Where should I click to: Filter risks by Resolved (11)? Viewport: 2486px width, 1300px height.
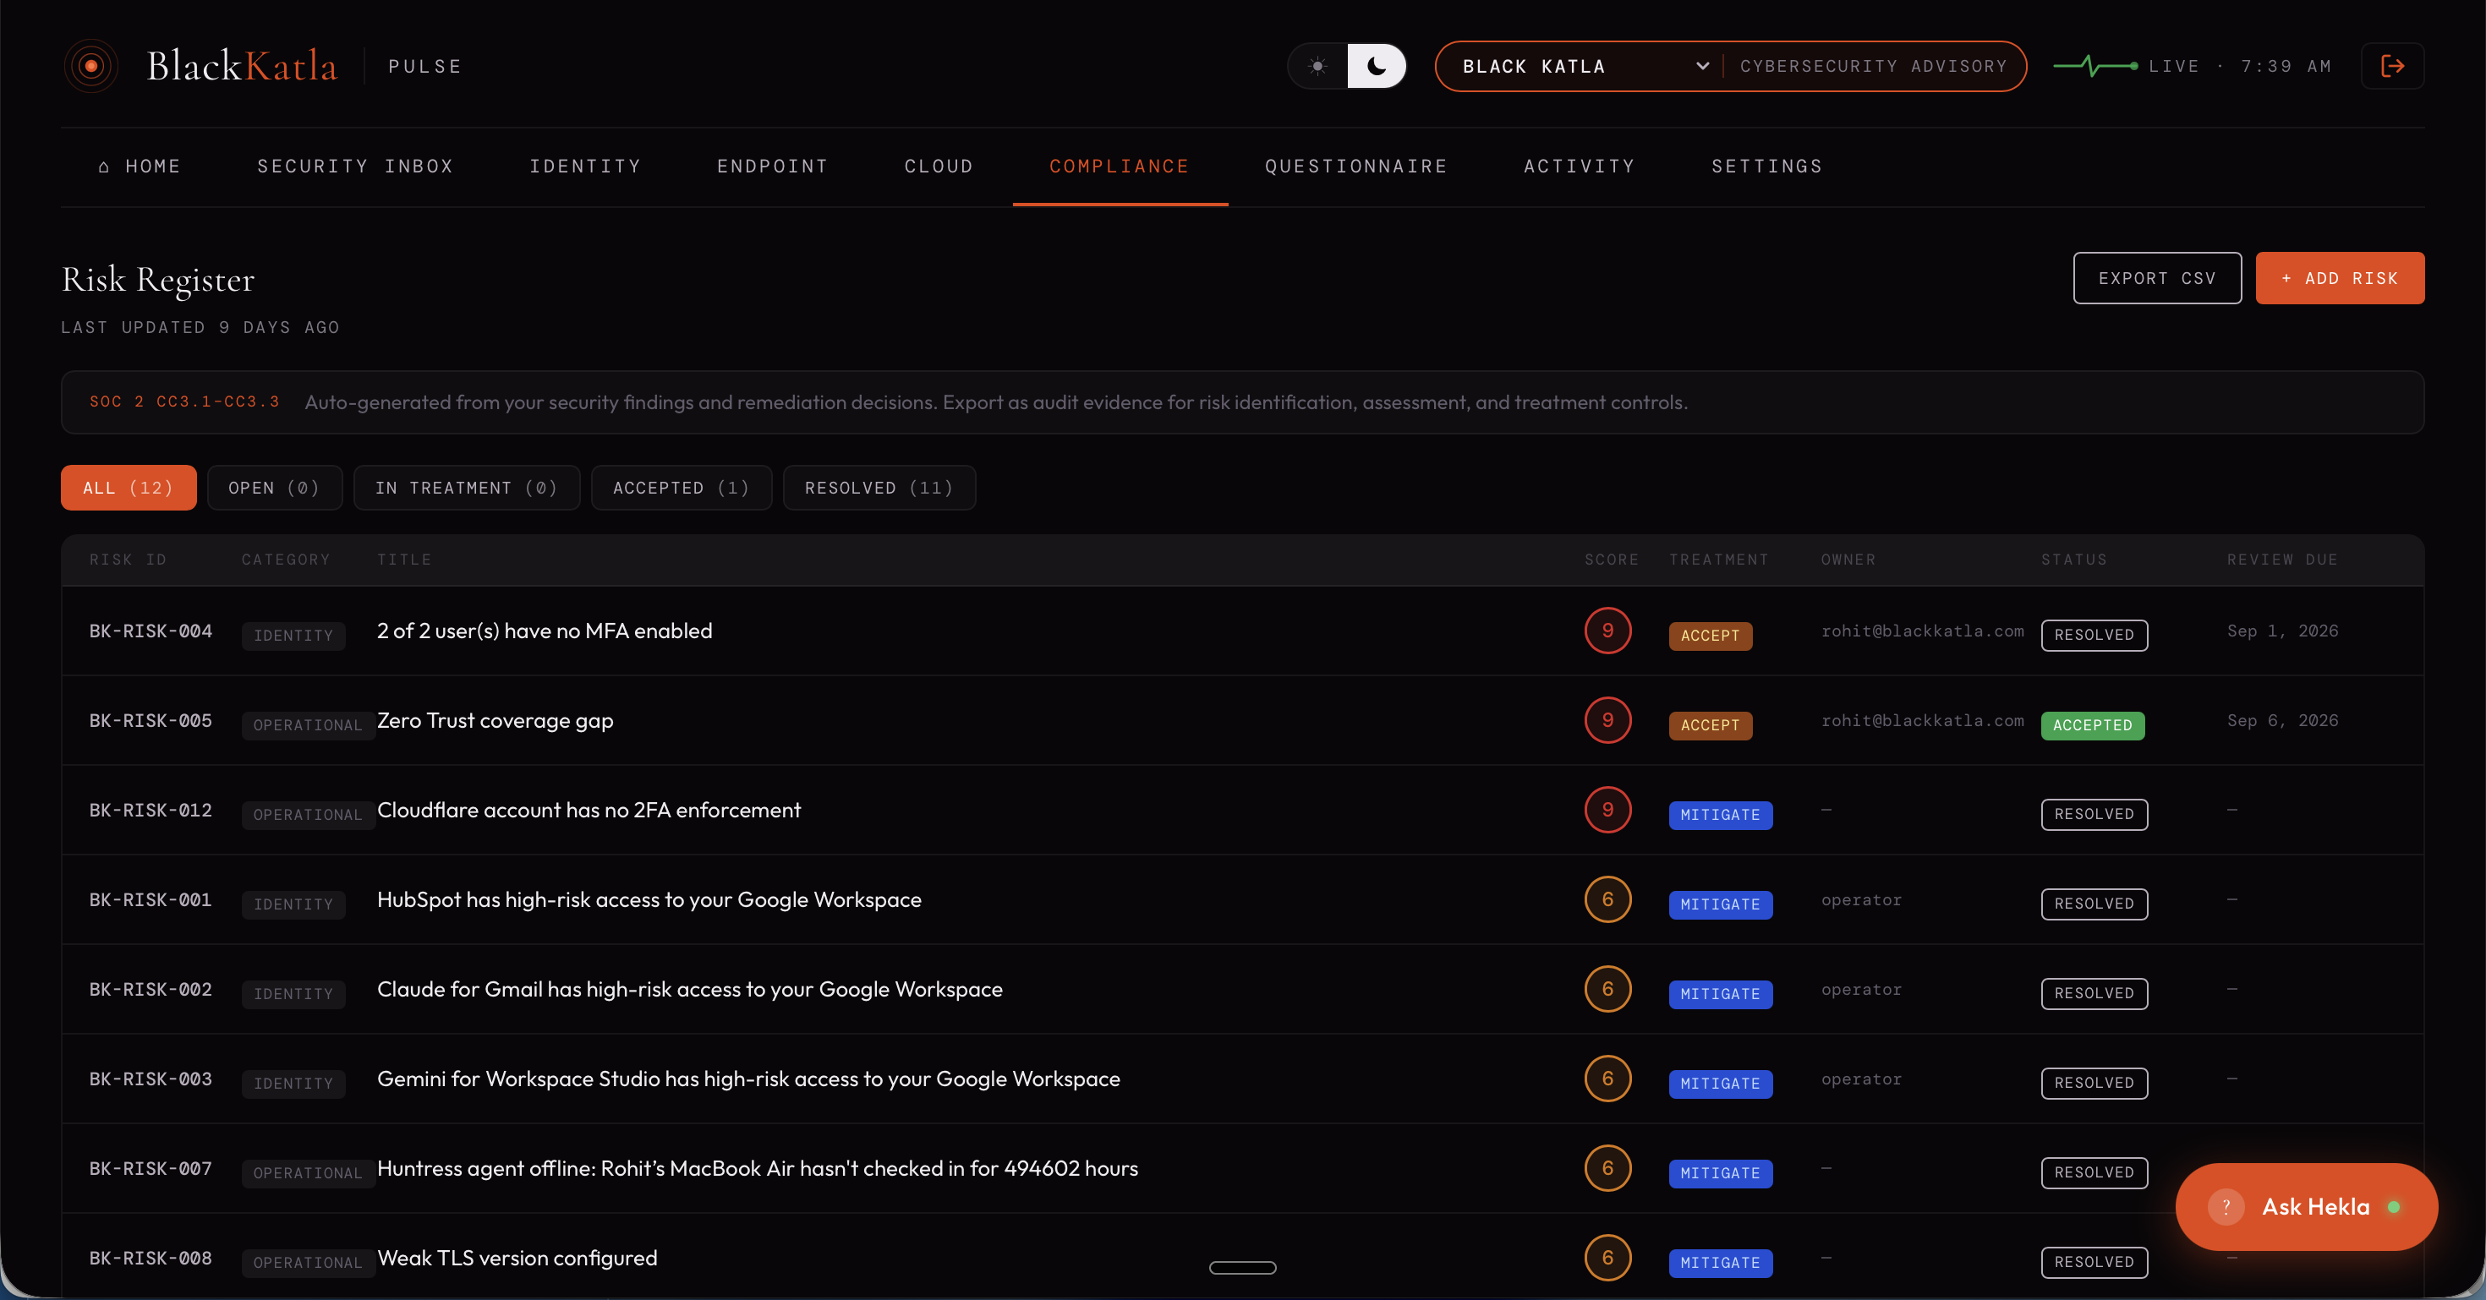pos(879,487)
